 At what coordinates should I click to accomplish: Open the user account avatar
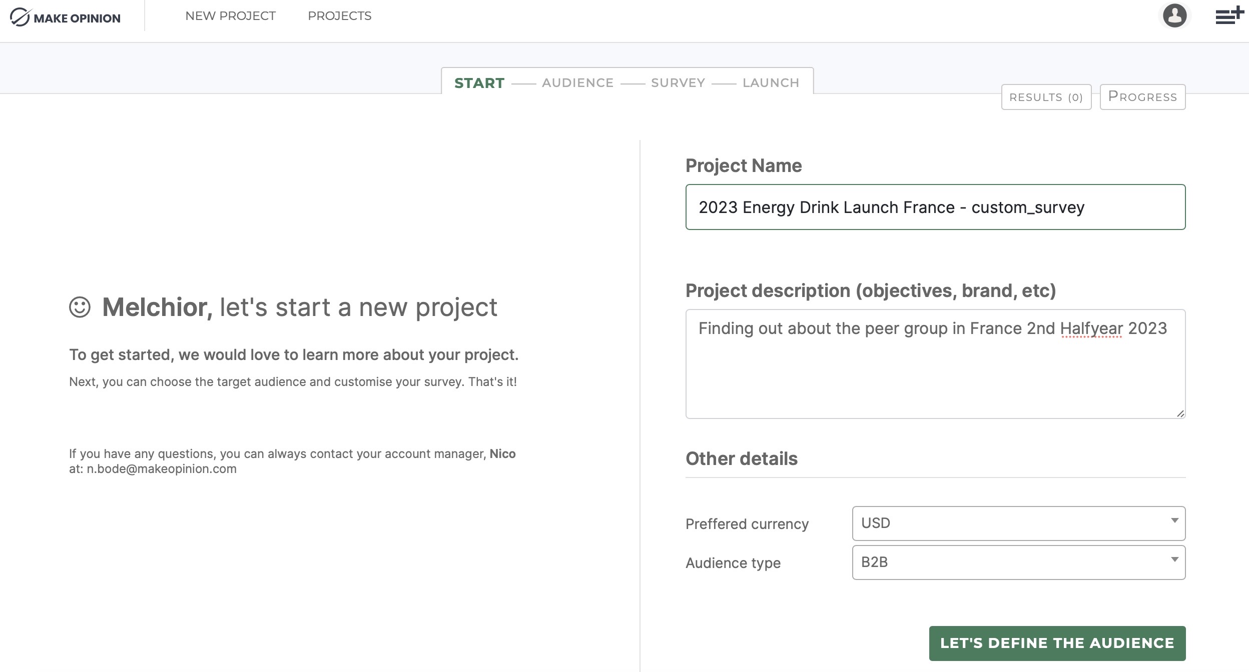point(1175,16)
